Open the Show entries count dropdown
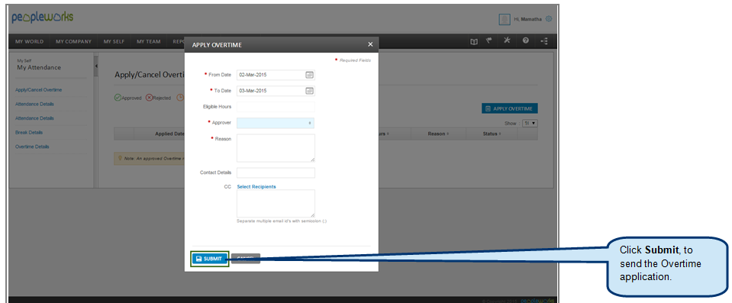 [530, 123]
